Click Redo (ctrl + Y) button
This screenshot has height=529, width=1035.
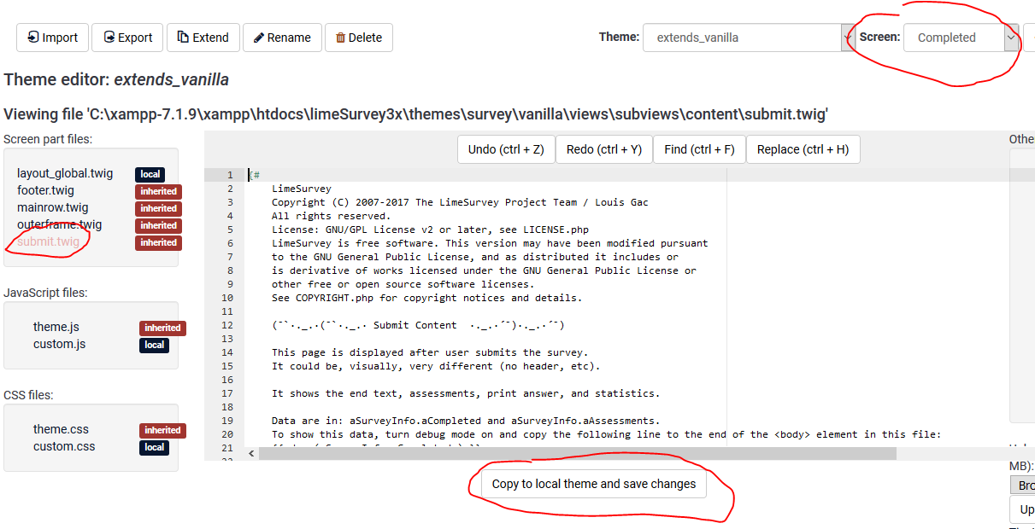tap(604, 149)
